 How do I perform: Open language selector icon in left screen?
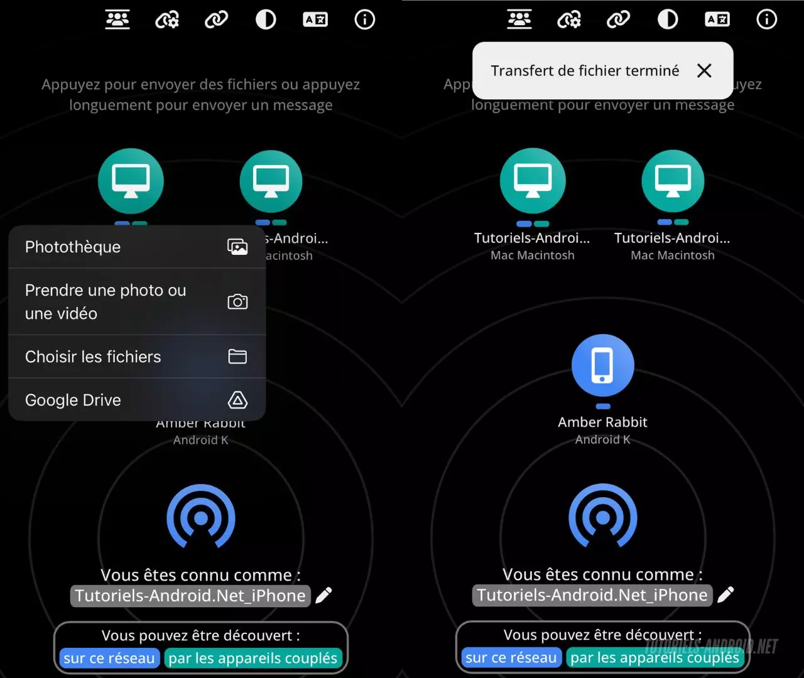coord(315,20)
